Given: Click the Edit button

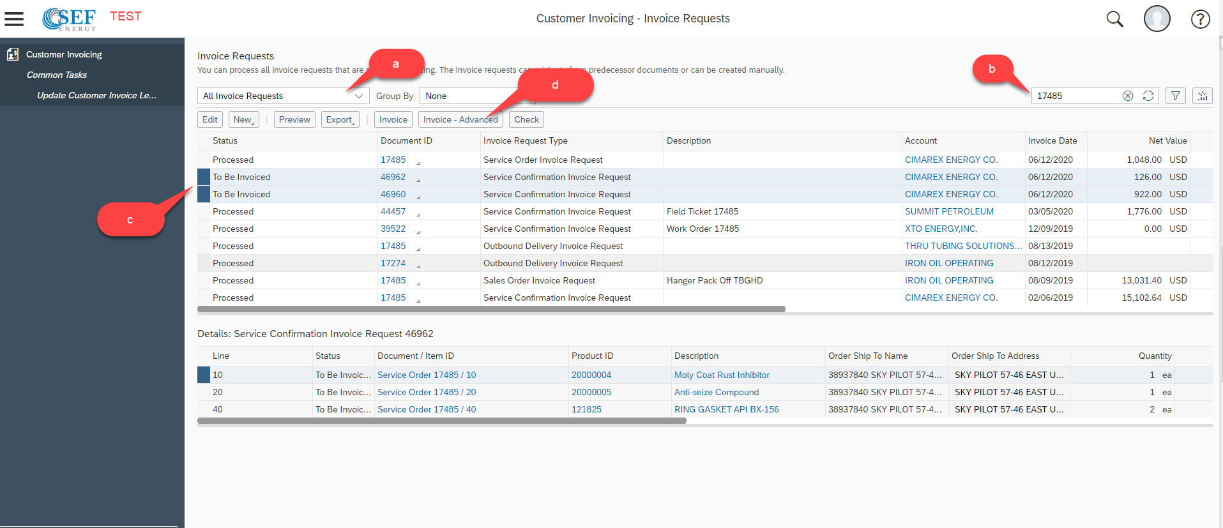Looking at the screenshot, I should pyautogui.click(x=210, y=119).
